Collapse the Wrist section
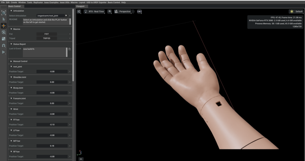Image resolution: width=305 pixels, height=161 pixels. [x=11, y=109]
